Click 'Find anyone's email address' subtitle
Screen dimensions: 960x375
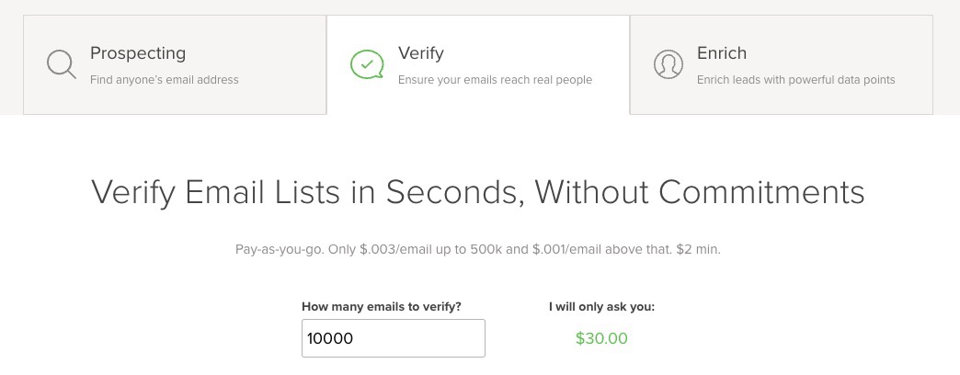[x=164, y=80]
